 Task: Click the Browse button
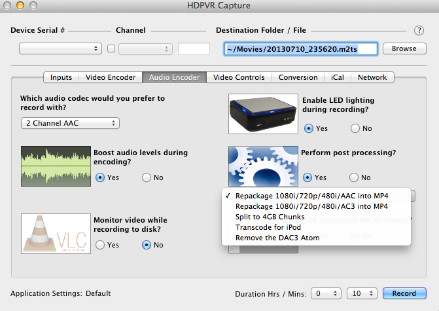[x=404, y=48]
